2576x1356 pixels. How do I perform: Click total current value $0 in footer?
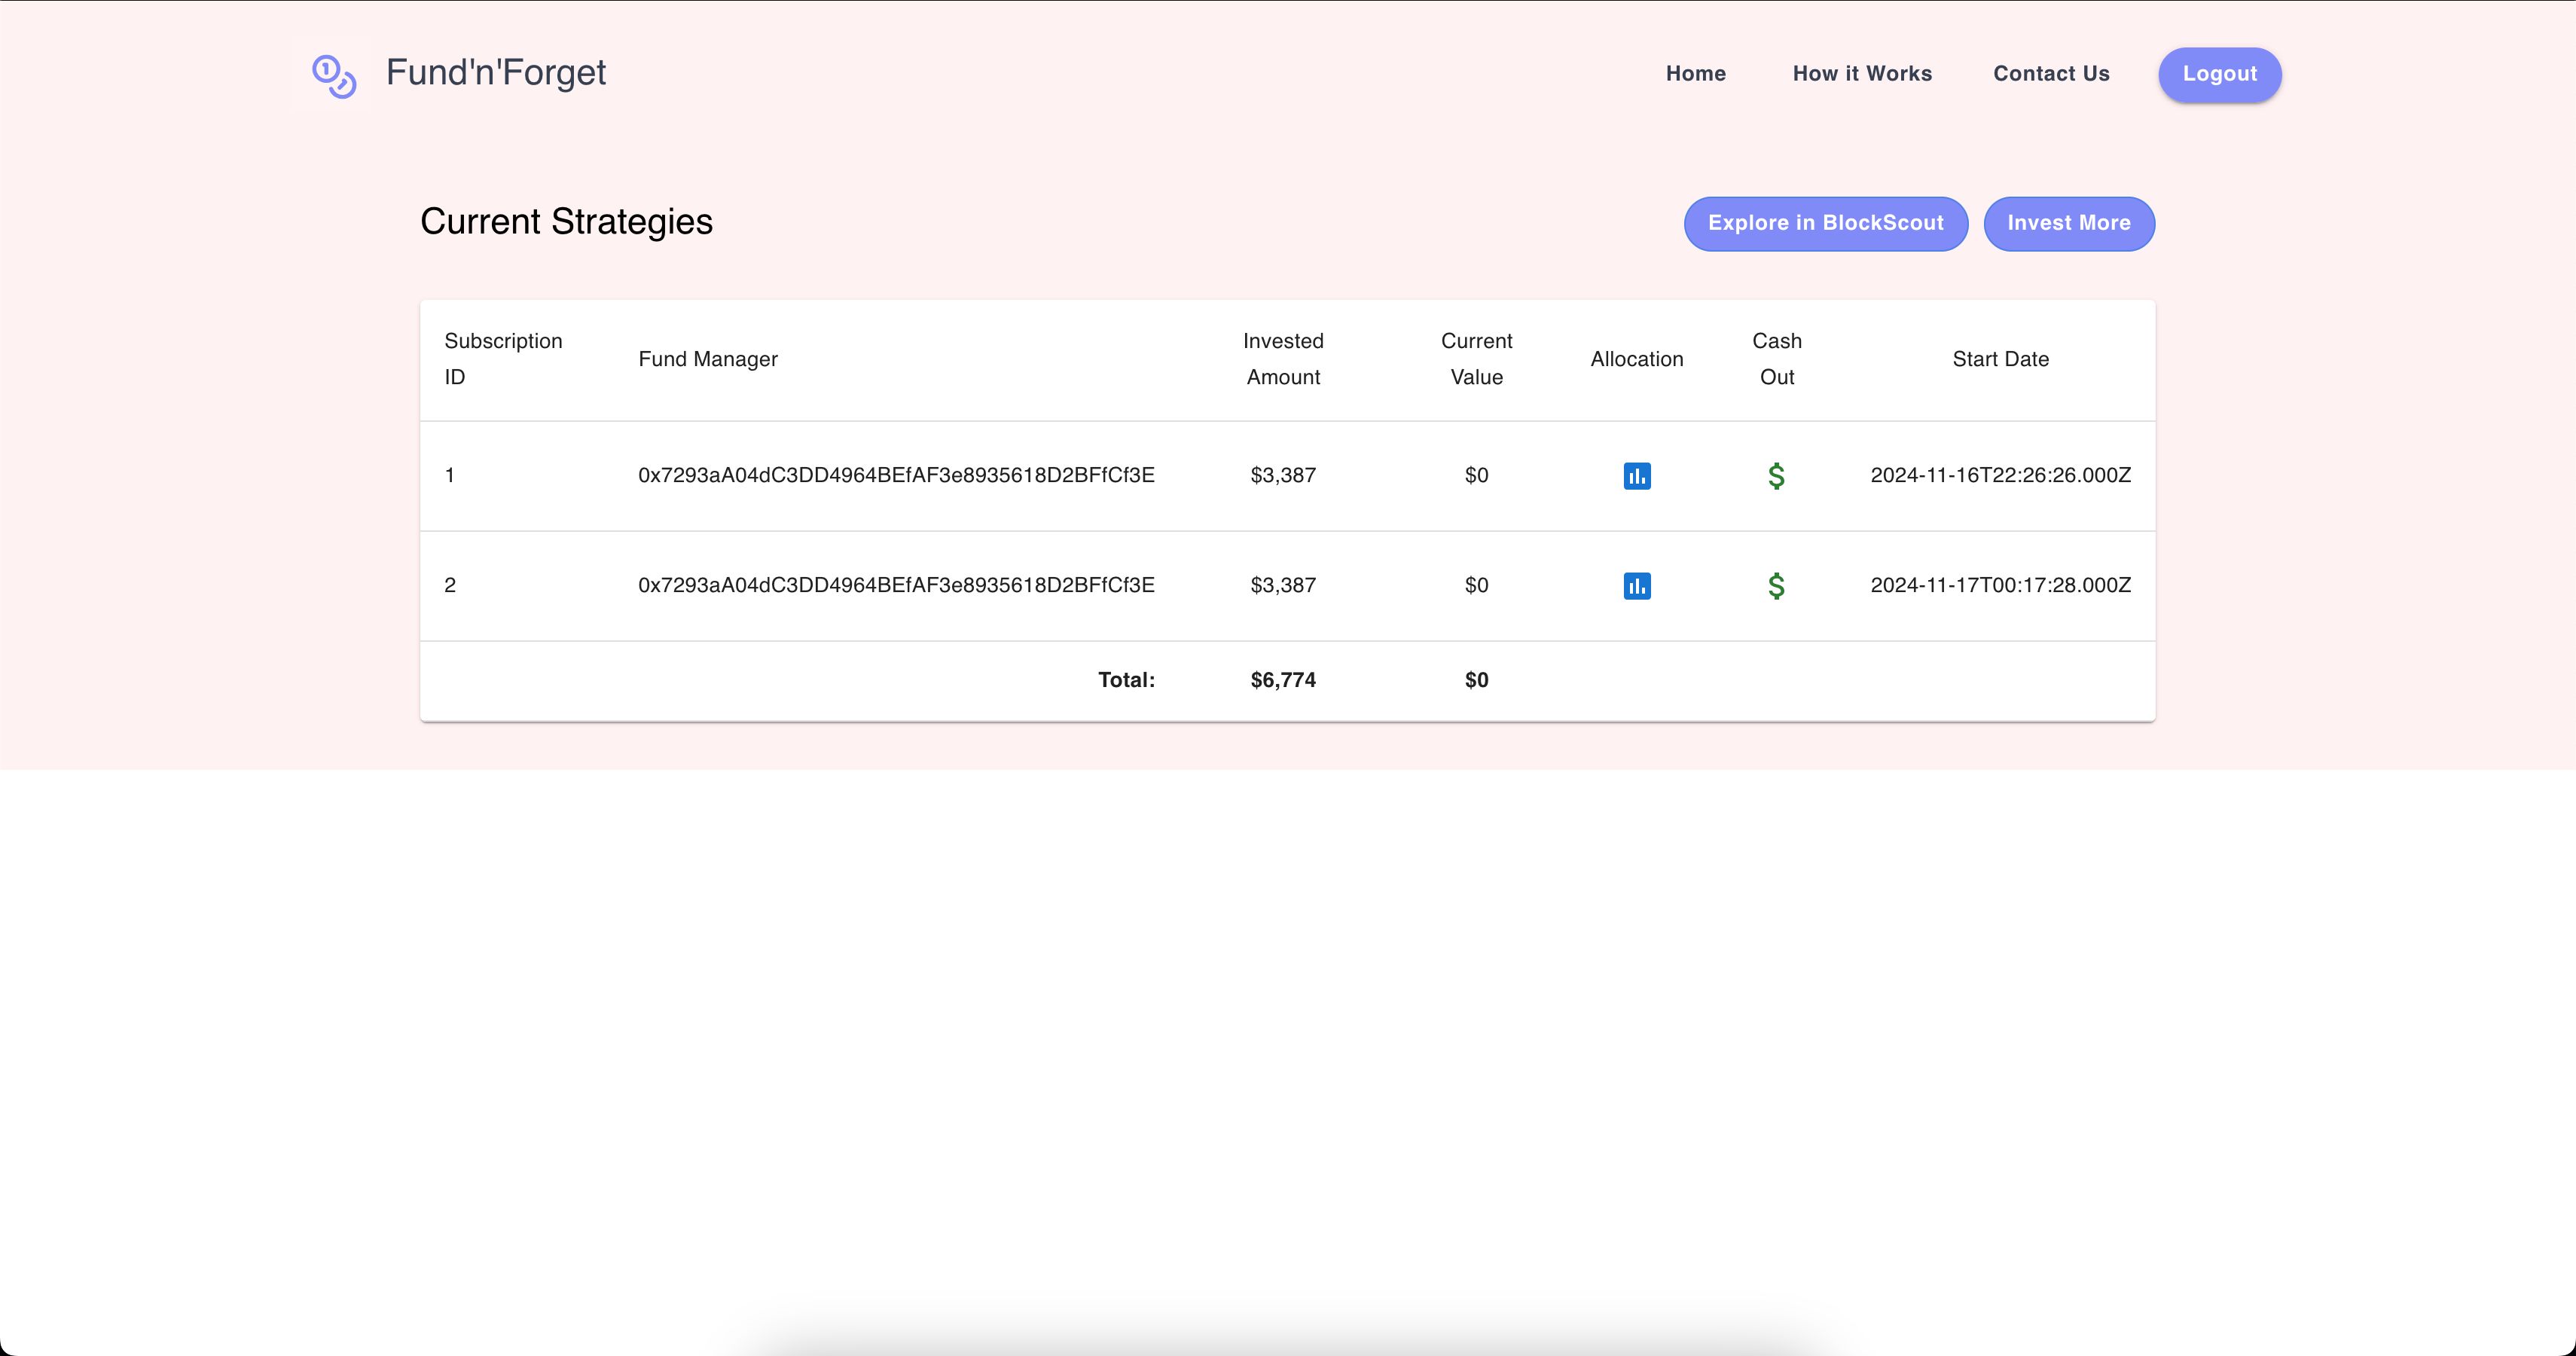pyautogui.click(x=1476, y=680)
